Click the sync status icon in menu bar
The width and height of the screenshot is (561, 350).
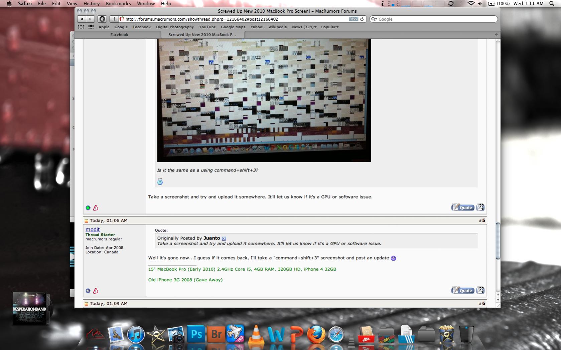tap(451, 3)
